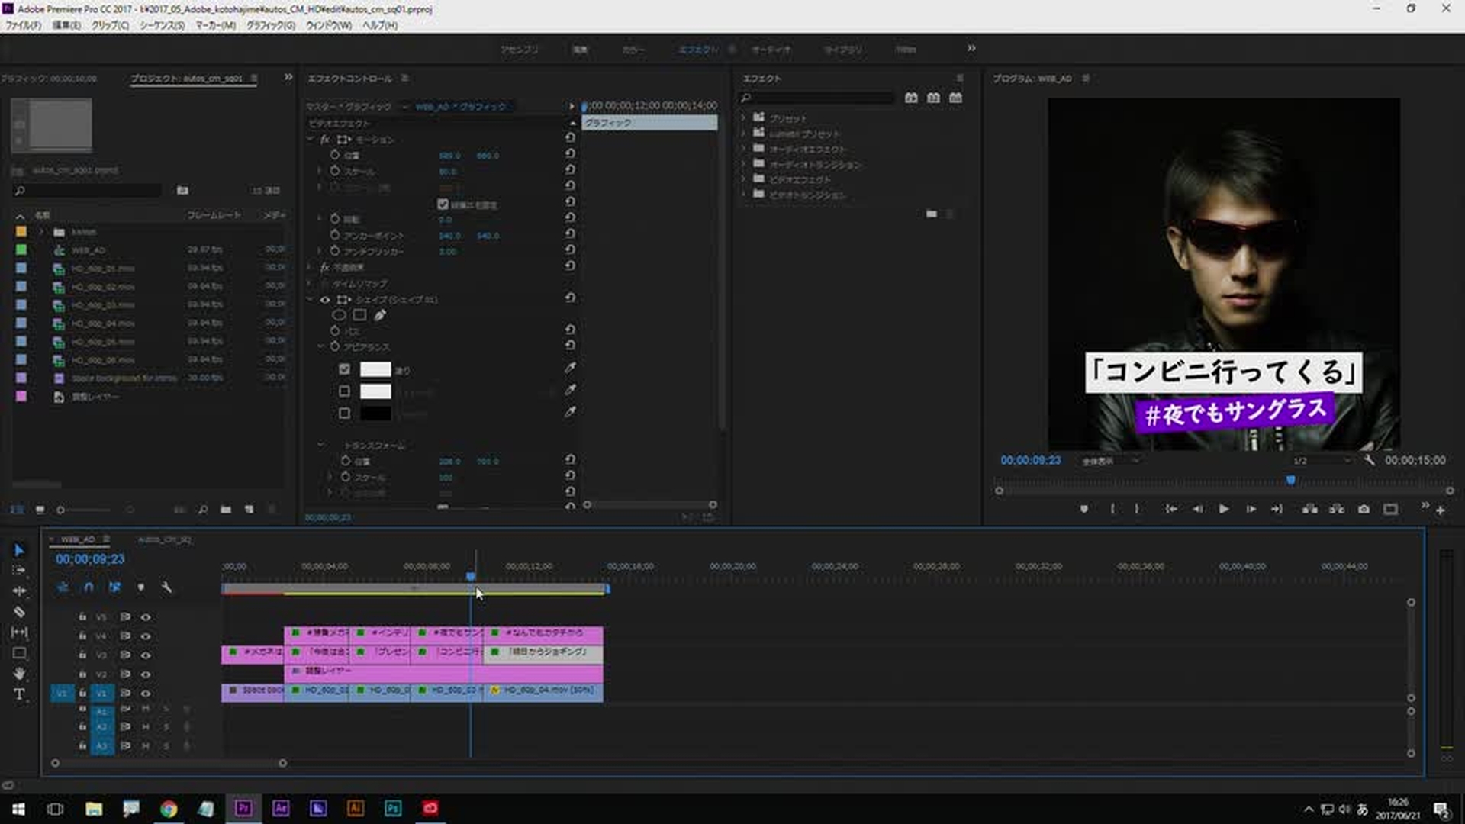The width and height of the screenshot is (1465, 824).
Task: Hide track V3 with eye icon
Action: click(146, 655)
